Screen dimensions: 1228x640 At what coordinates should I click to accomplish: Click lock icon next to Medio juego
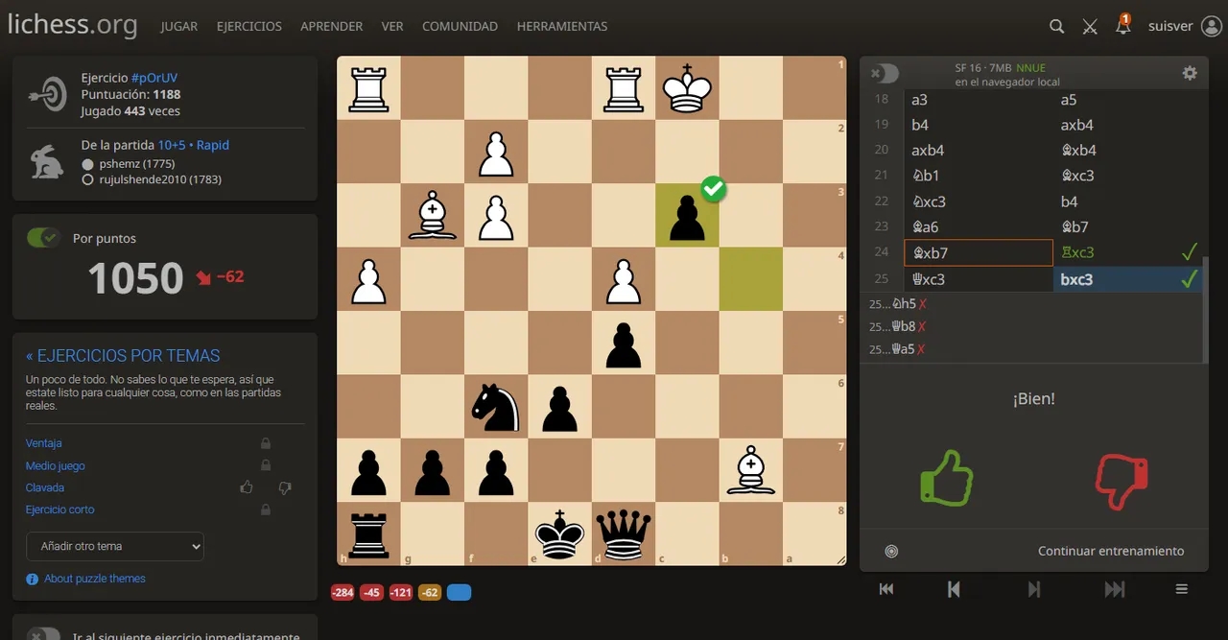[x=266, y=465]
